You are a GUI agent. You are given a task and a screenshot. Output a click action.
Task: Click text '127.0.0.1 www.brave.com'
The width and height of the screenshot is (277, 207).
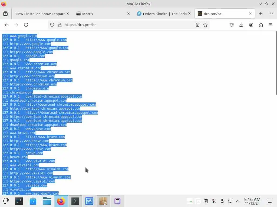27,129
